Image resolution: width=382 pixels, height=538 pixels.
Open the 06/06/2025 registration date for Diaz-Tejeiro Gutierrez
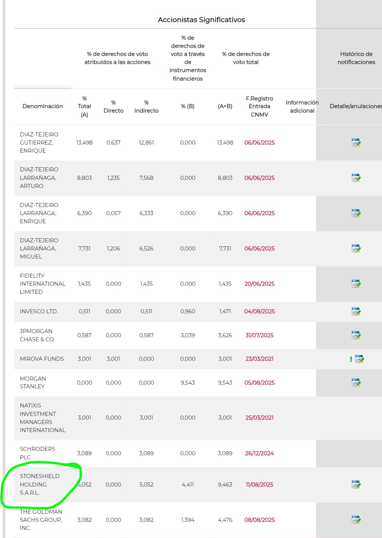[x=259, y=143]
